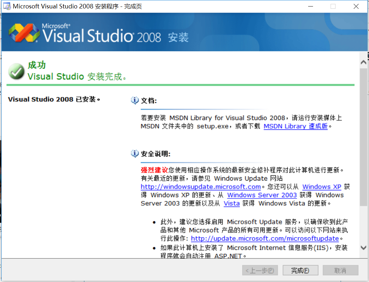Click the disabled maximize window button

(x=333, y=7)
